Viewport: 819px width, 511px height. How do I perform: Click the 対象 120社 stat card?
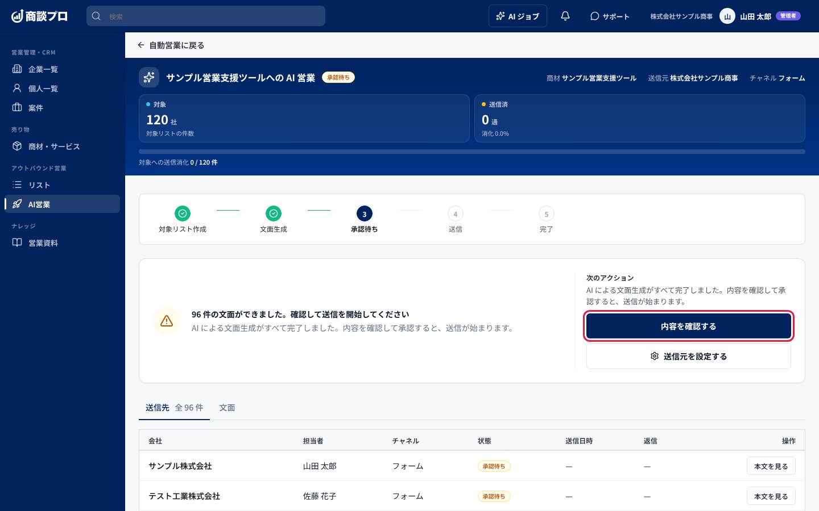[304, 118]
